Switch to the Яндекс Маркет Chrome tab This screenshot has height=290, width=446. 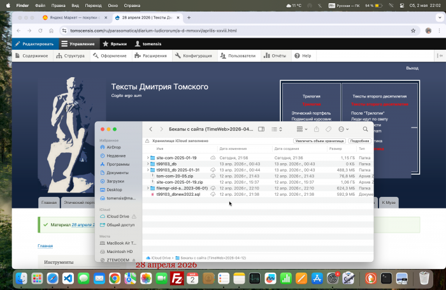coord(75,18)
